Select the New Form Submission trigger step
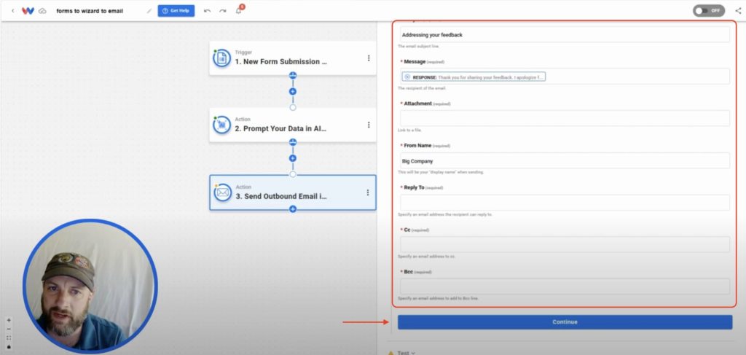Viewport: 746px width, 355px height. 293,58
